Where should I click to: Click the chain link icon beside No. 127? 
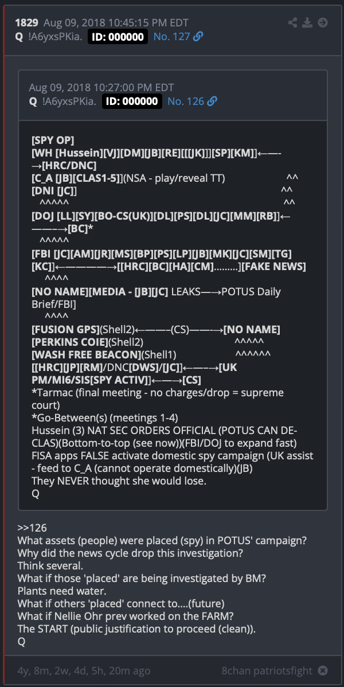[x=198, y=37]
